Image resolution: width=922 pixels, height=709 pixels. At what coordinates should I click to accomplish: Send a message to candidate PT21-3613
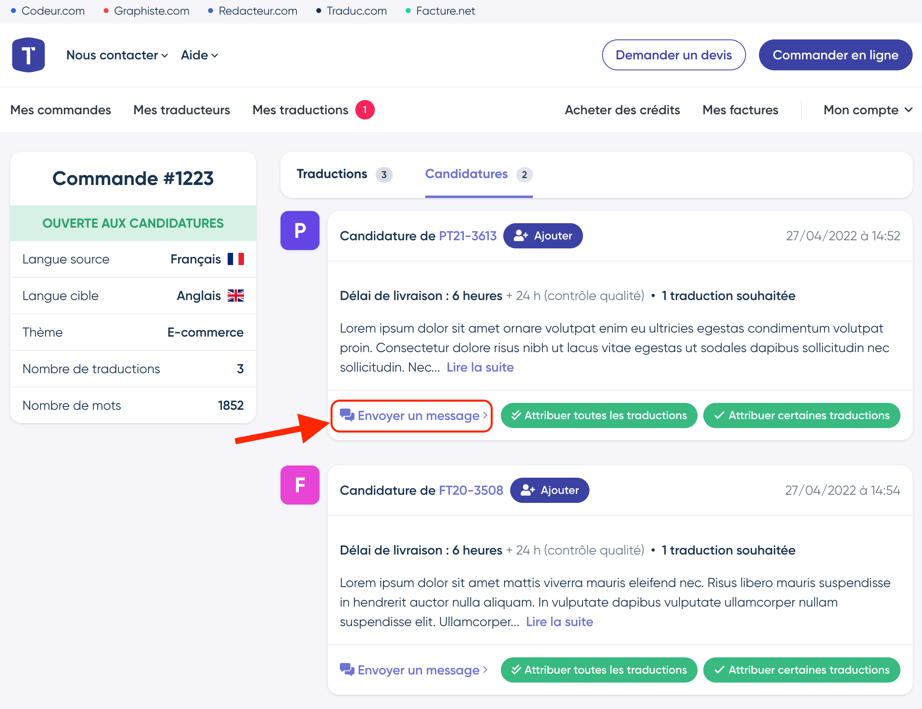[x=413, y=416]
